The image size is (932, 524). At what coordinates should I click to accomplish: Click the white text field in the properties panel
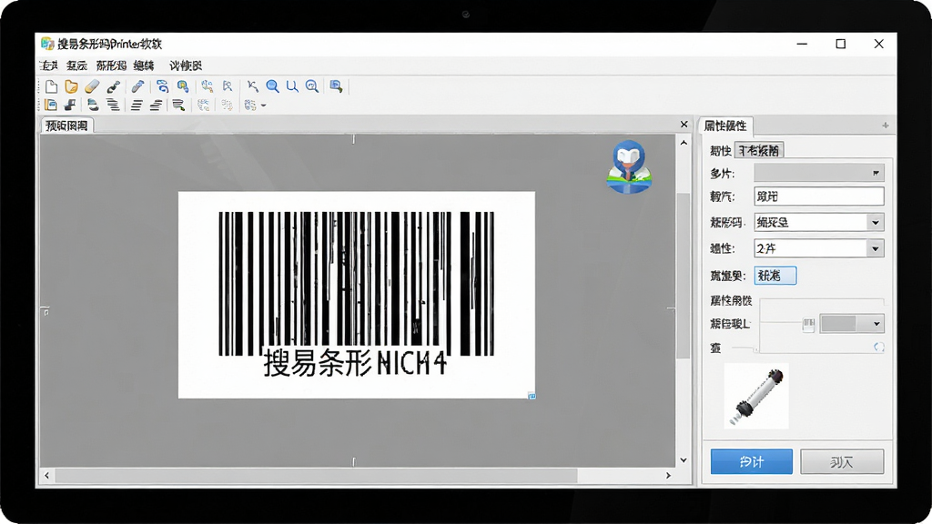[x=818, y=196]
